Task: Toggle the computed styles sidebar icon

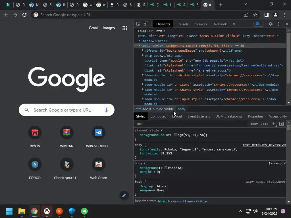Action: [281, 124]
